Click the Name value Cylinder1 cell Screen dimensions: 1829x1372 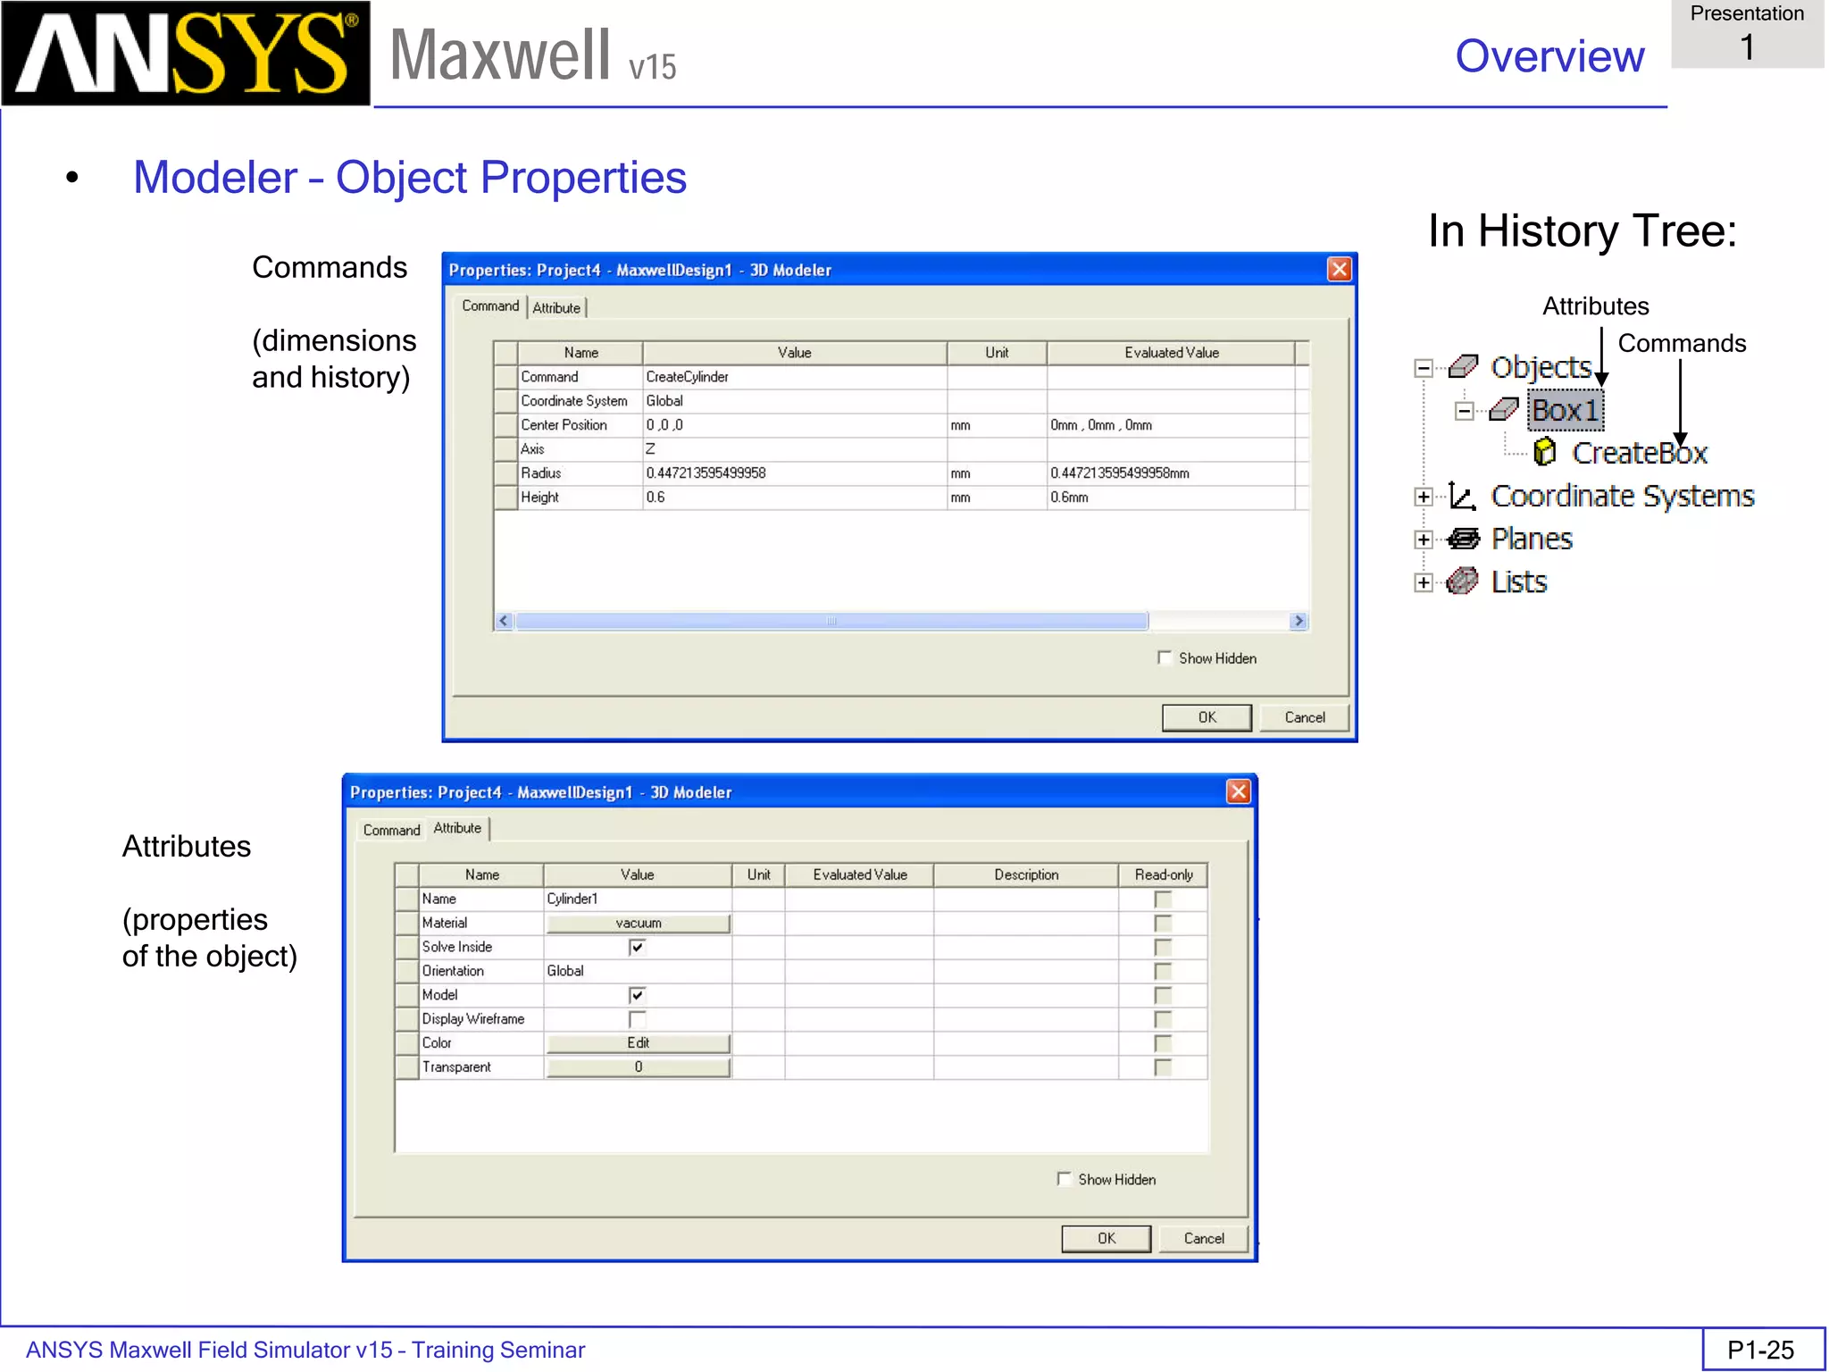(638, 899)
